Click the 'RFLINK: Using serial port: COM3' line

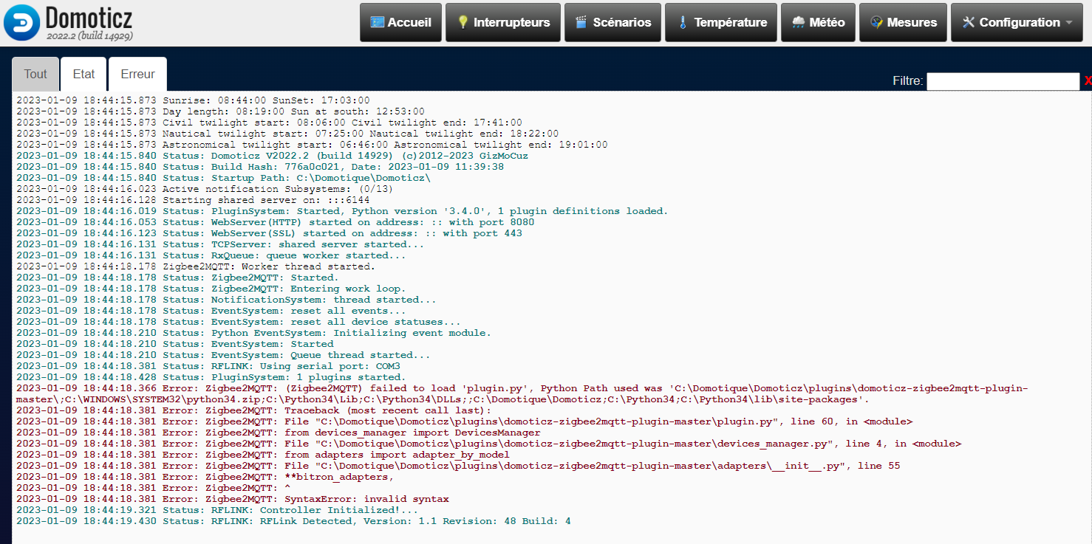pyautogui.click(x=208, y=366)
